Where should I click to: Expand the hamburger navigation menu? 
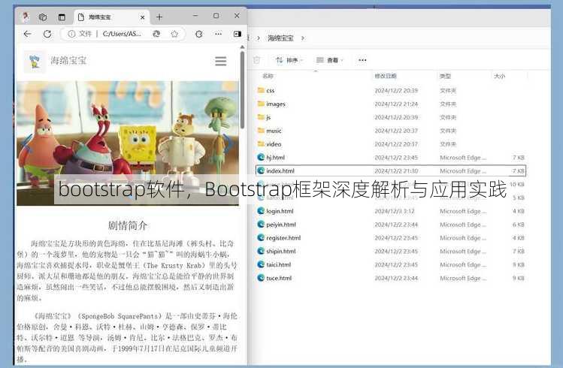(220, 61)
